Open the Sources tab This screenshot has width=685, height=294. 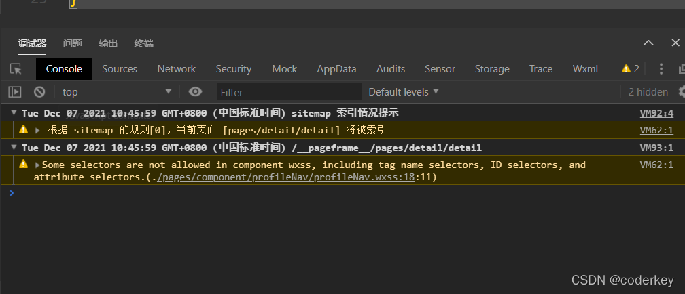pos(120,69)
